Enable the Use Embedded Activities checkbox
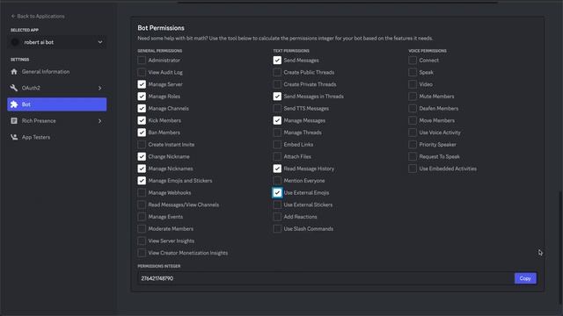The width and height of the screenshot is (563, 316). coord(413,169)
